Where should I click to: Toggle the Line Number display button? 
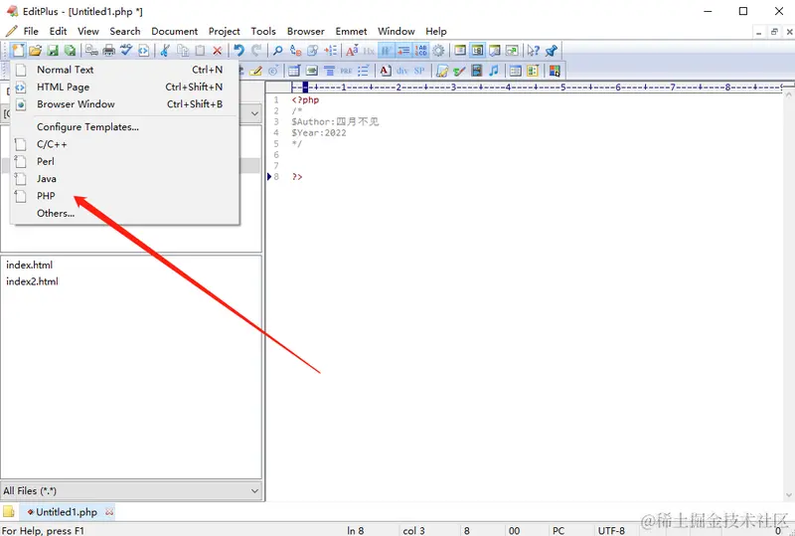tap(420, 51)
